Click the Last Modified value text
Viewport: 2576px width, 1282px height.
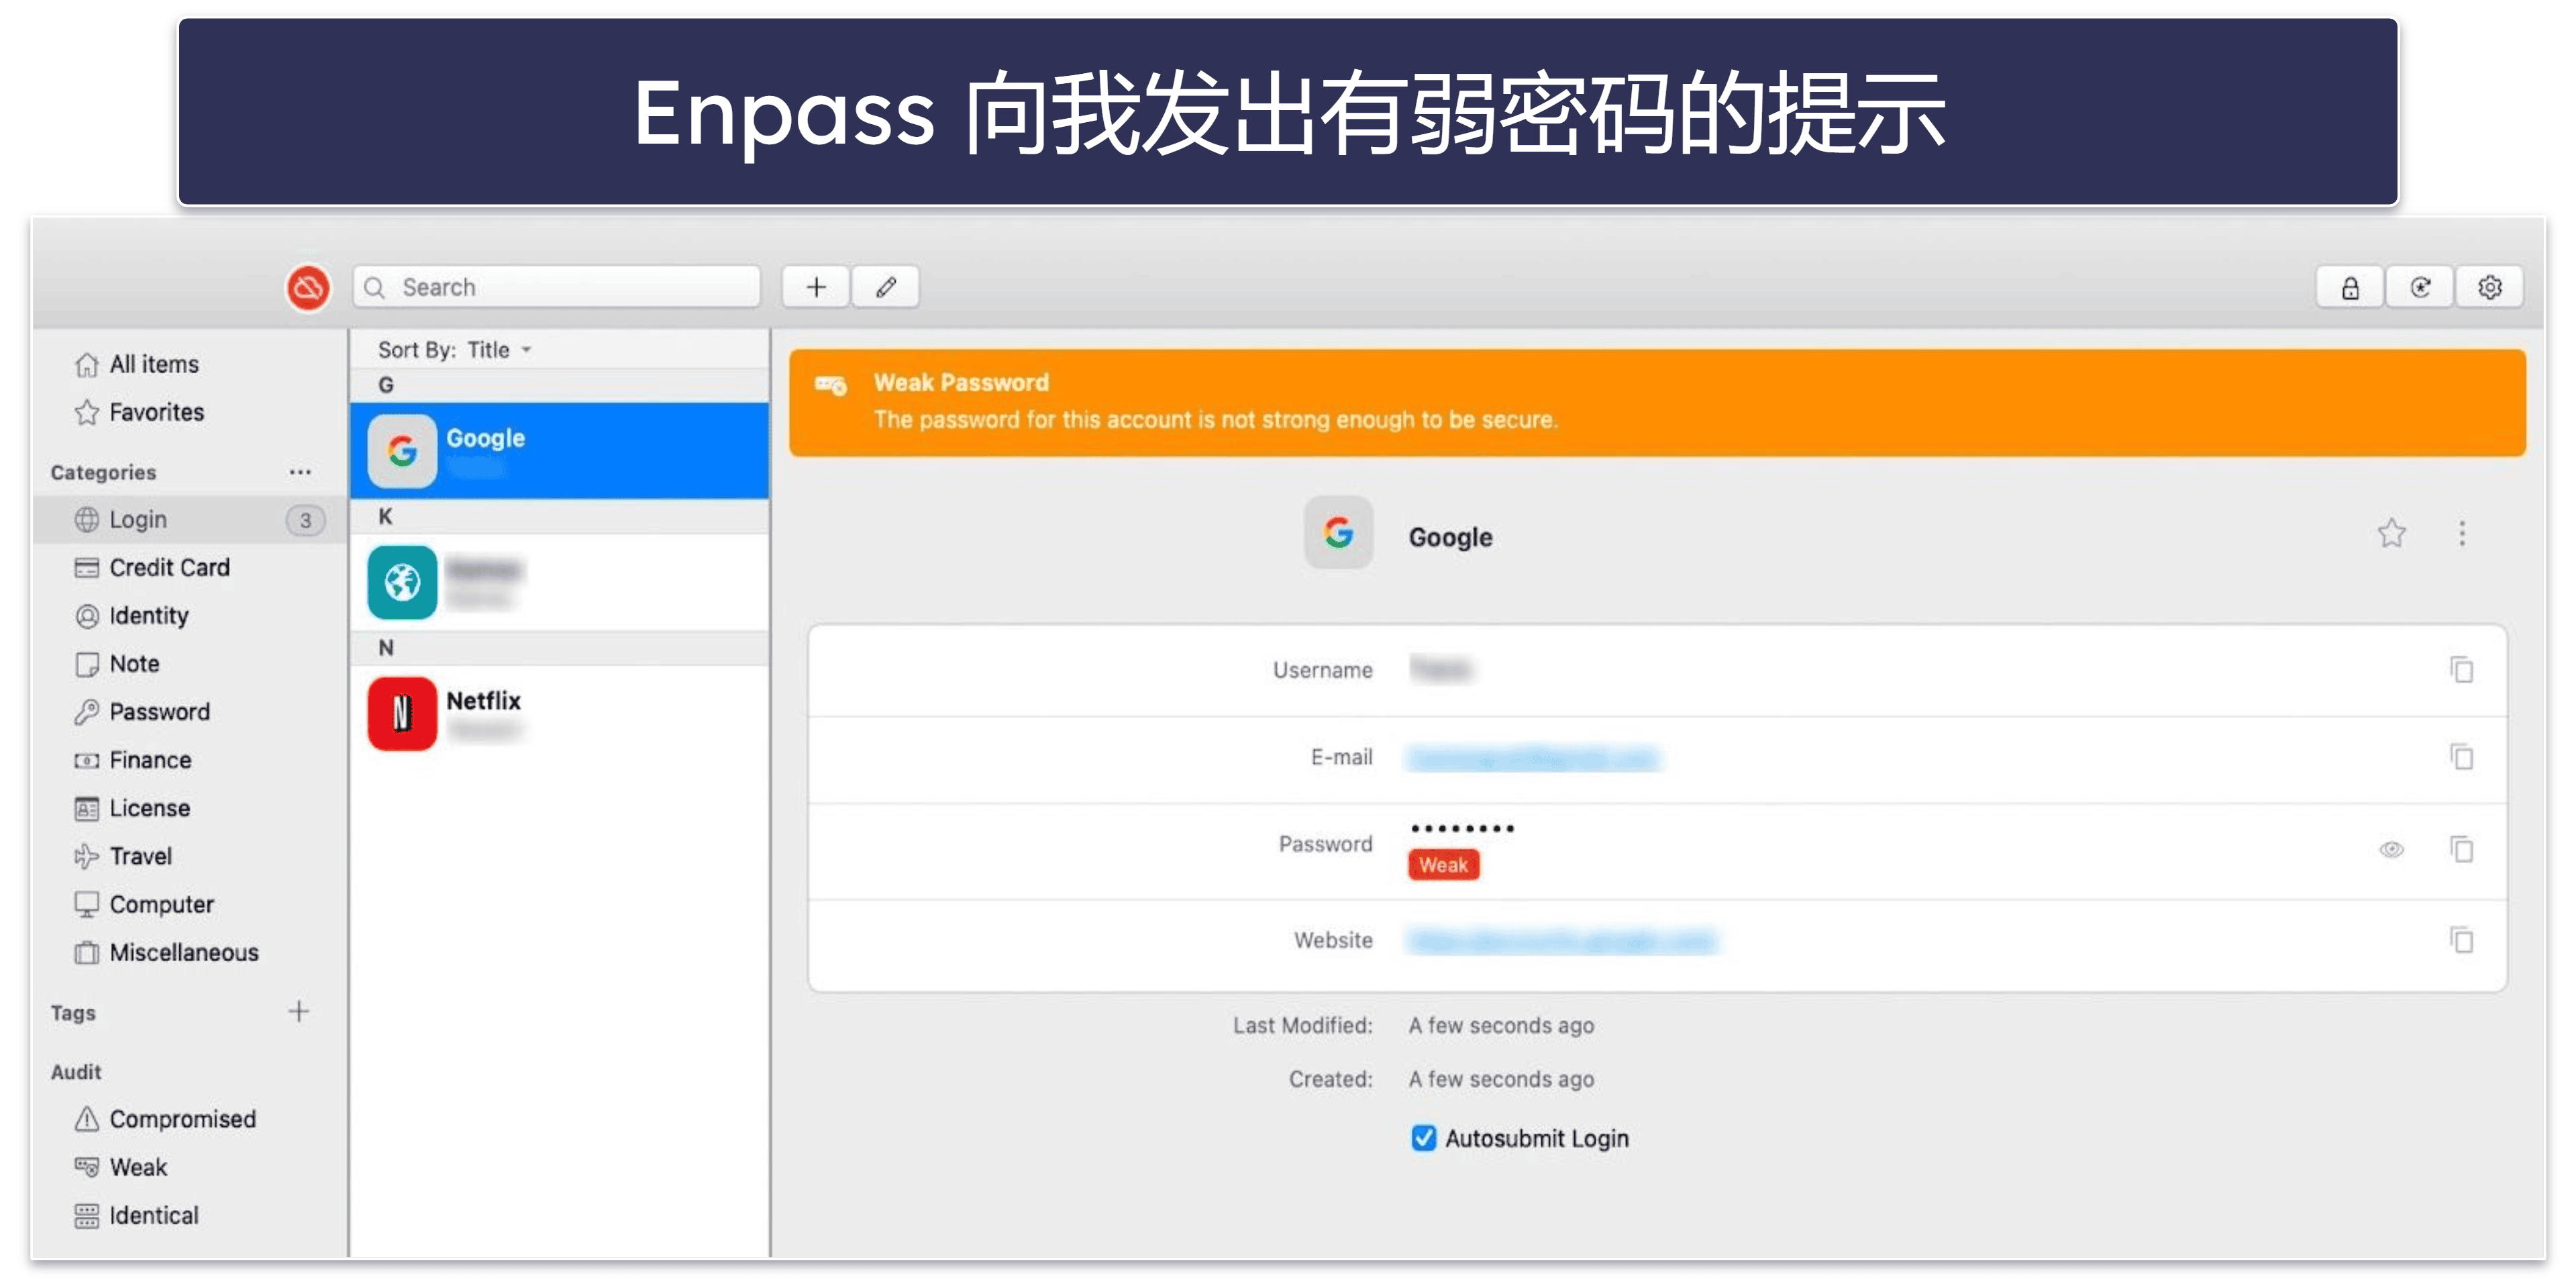point(1501,1026)
